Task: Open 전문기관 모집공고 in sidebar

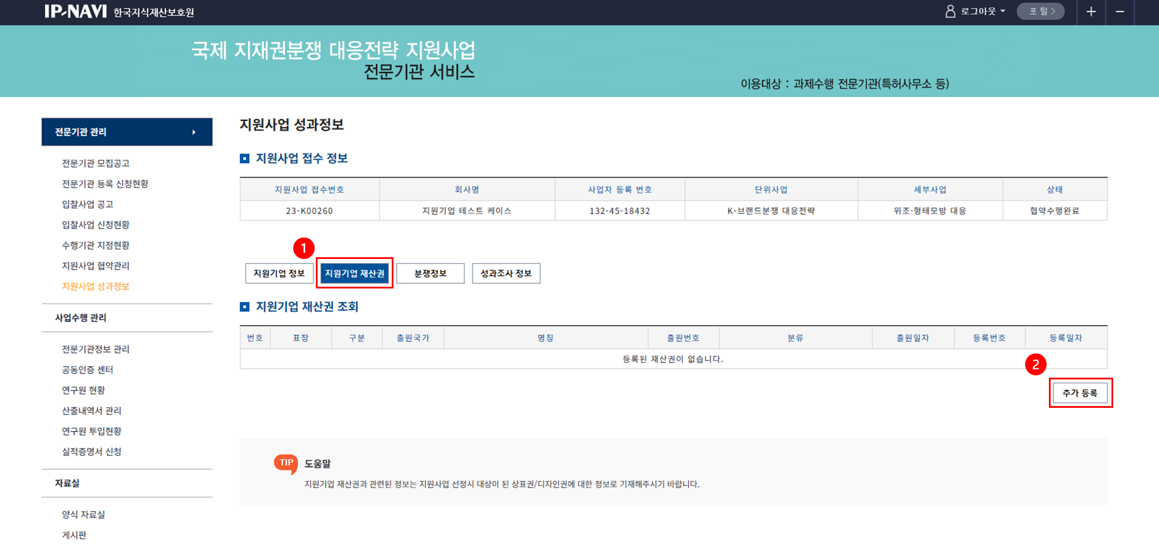Action: click(x=96, y=163)
